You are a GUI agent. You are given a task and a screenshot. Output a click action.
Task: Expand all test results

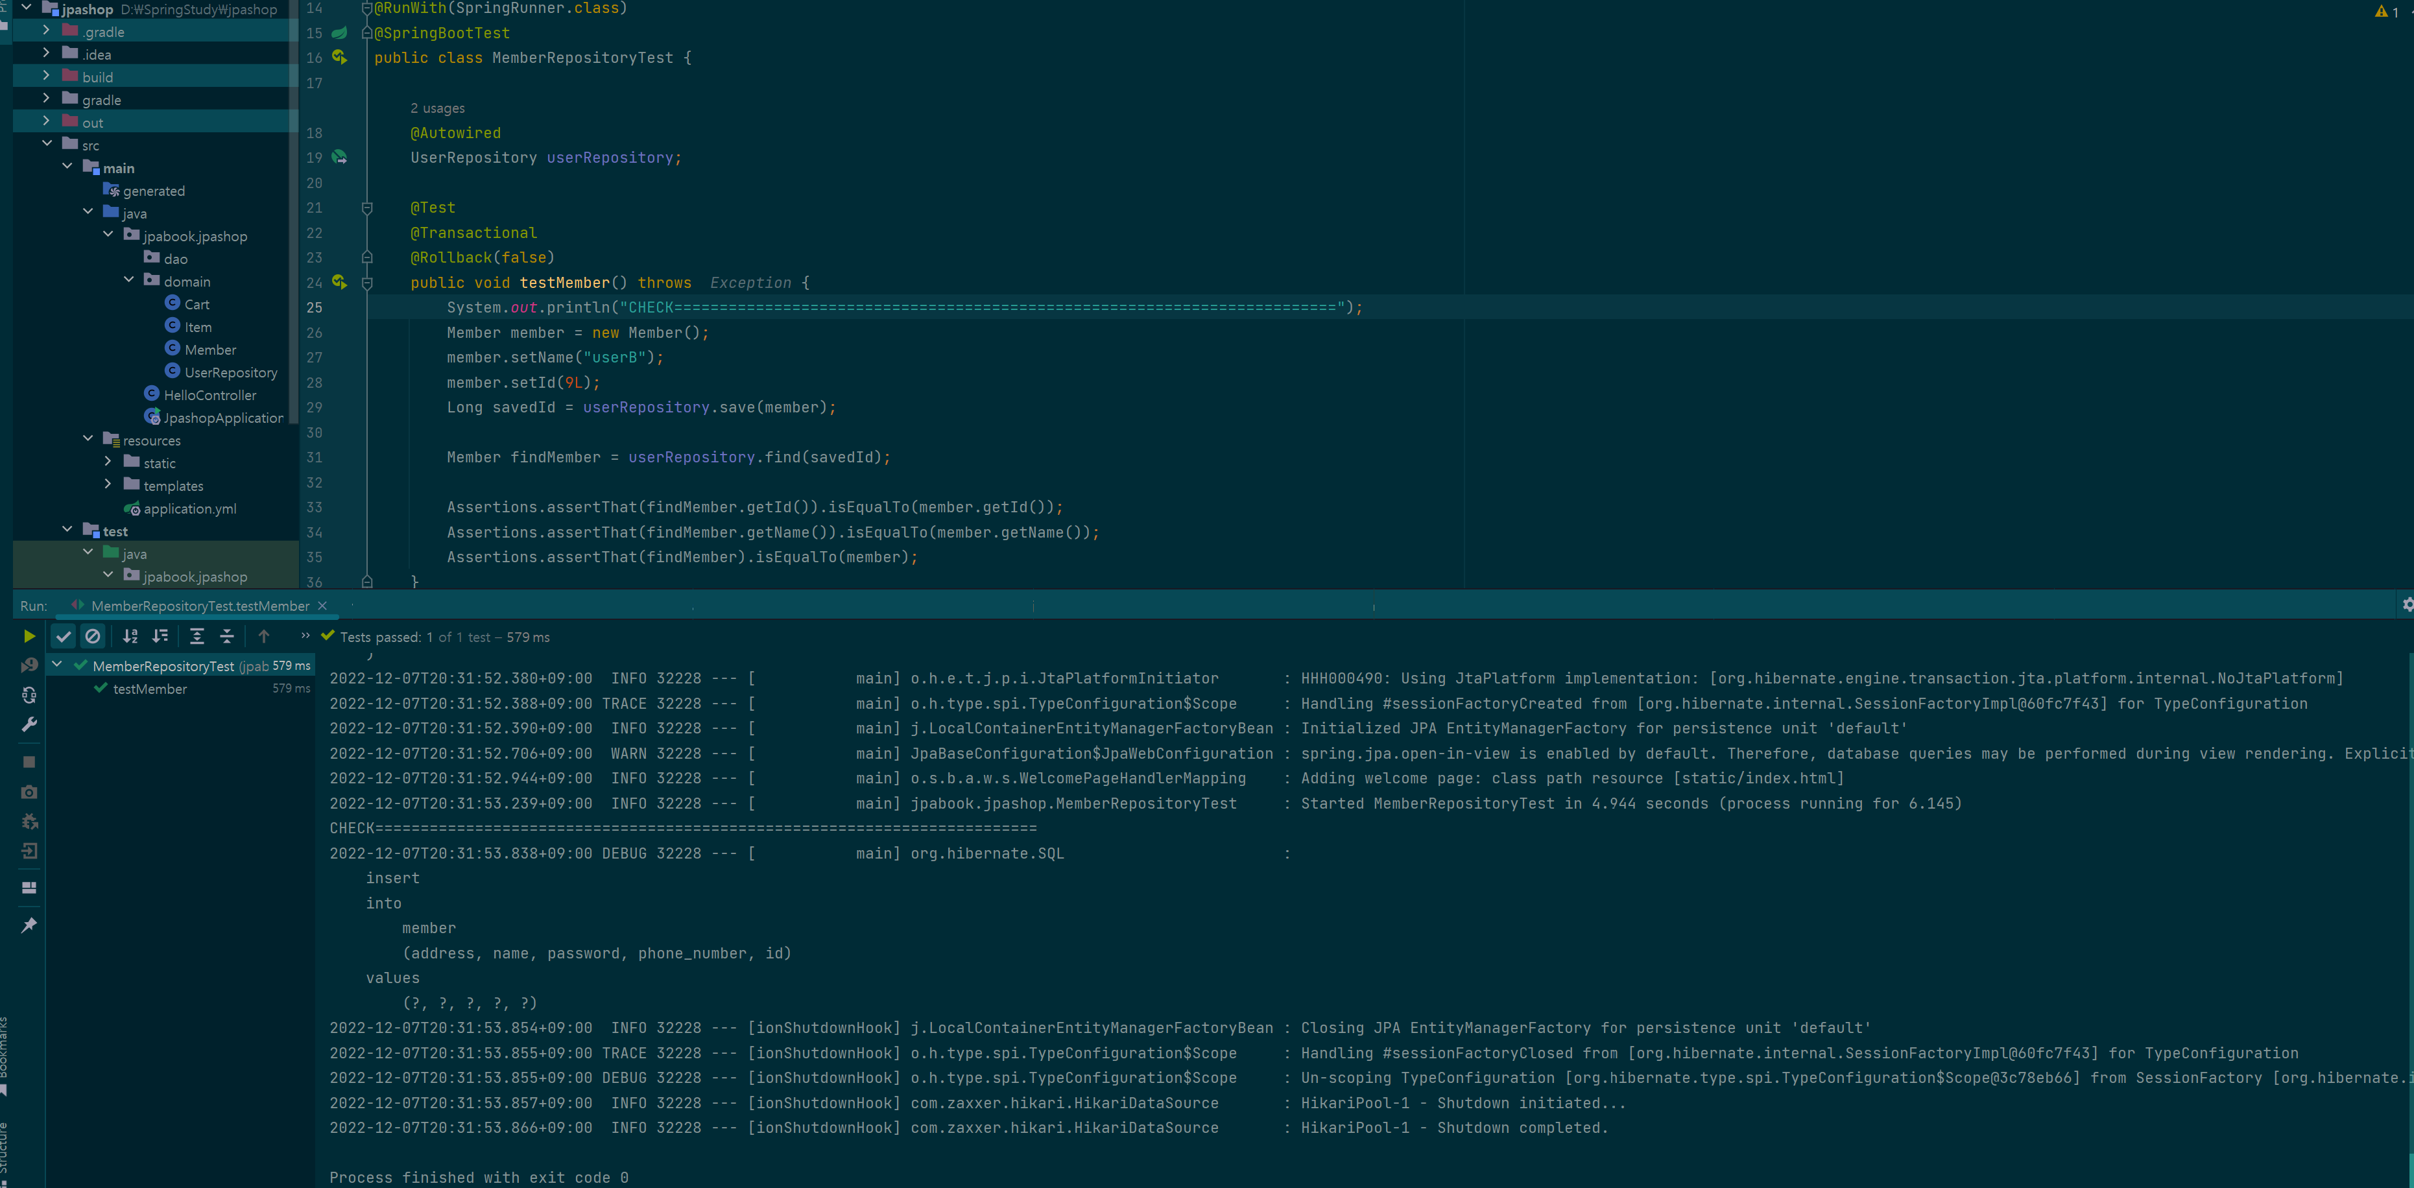pyautogui.click(x=197, y=637)
